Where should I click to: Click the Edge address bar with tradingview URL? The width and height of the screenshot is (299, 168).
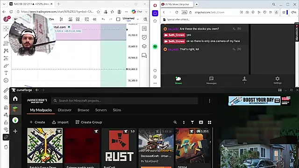coord(57,12)
